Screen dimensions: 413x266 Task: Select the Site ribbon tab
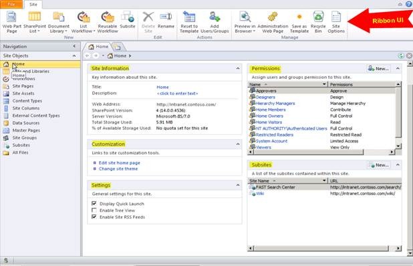pyautogui.click(x=33, y=5)
